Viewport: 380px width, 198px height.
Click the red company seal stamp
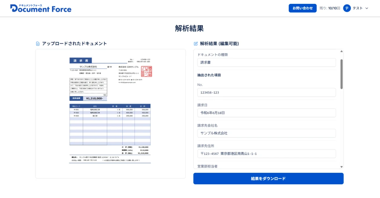[x=147, y=71]
